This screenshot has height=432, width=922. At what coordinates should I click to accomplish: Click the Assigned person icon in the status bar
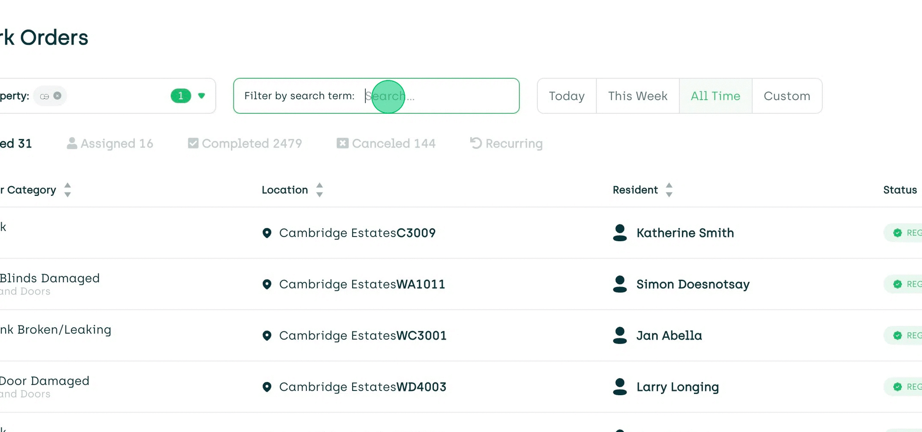(72, 143)
